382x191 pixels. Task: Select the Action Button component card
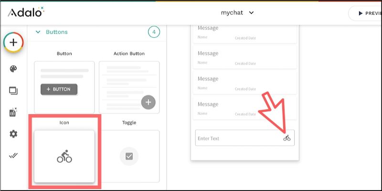coord(129,87)
